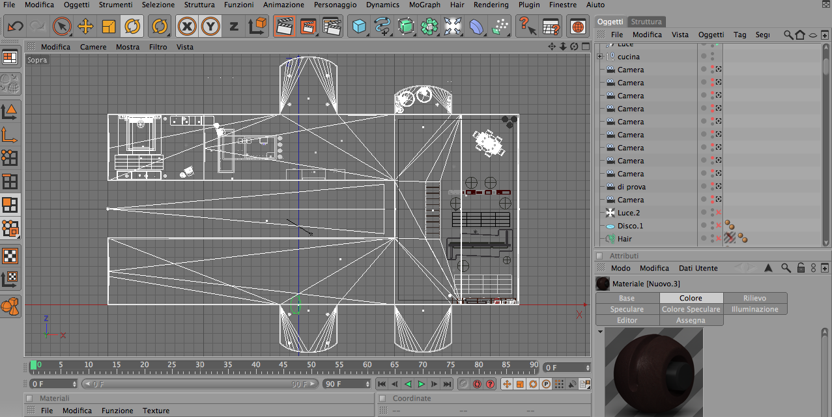This screenshot has height=417, width=832.
Task: Toggle position keyframe recording
Action: coord(507,384)
